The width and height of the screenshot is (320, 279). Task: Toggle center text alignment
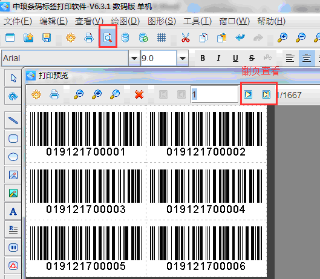tap(306, 58)
